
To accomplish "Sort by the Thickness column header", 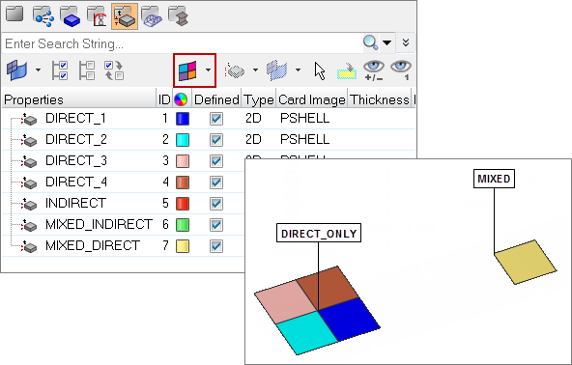I will [380, 99].
